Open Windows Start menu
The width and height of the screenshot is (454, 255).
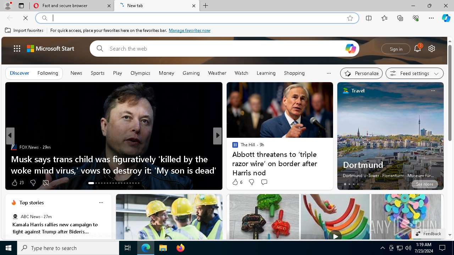pyautogui.click(x=9, y=248)
